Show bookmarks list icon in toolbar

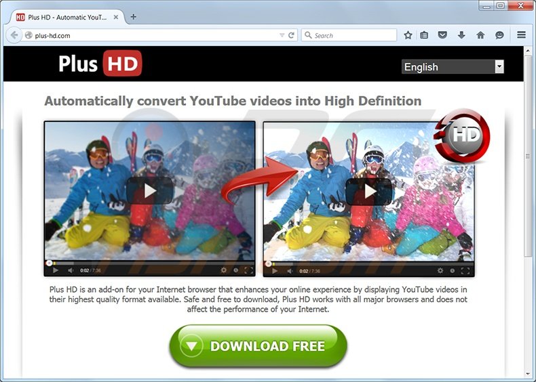click(x=424, y=35)
